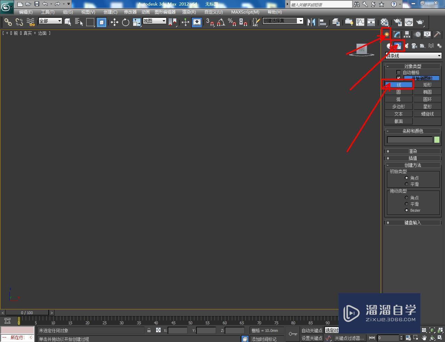The height and width of the screenshot is (342, 445).
Task: Collapse the 创建方法 rollout
Action: click(413, 165)
